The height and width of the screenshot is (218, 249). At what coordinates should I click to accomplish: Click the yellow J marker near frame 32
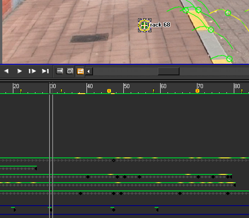[x=61, y=91]
